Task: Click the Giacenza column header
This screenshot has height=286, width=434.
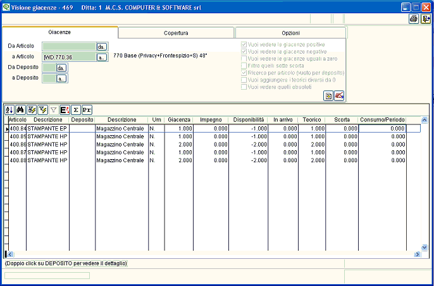Action: pyautogui.click(x=179, y=120)
